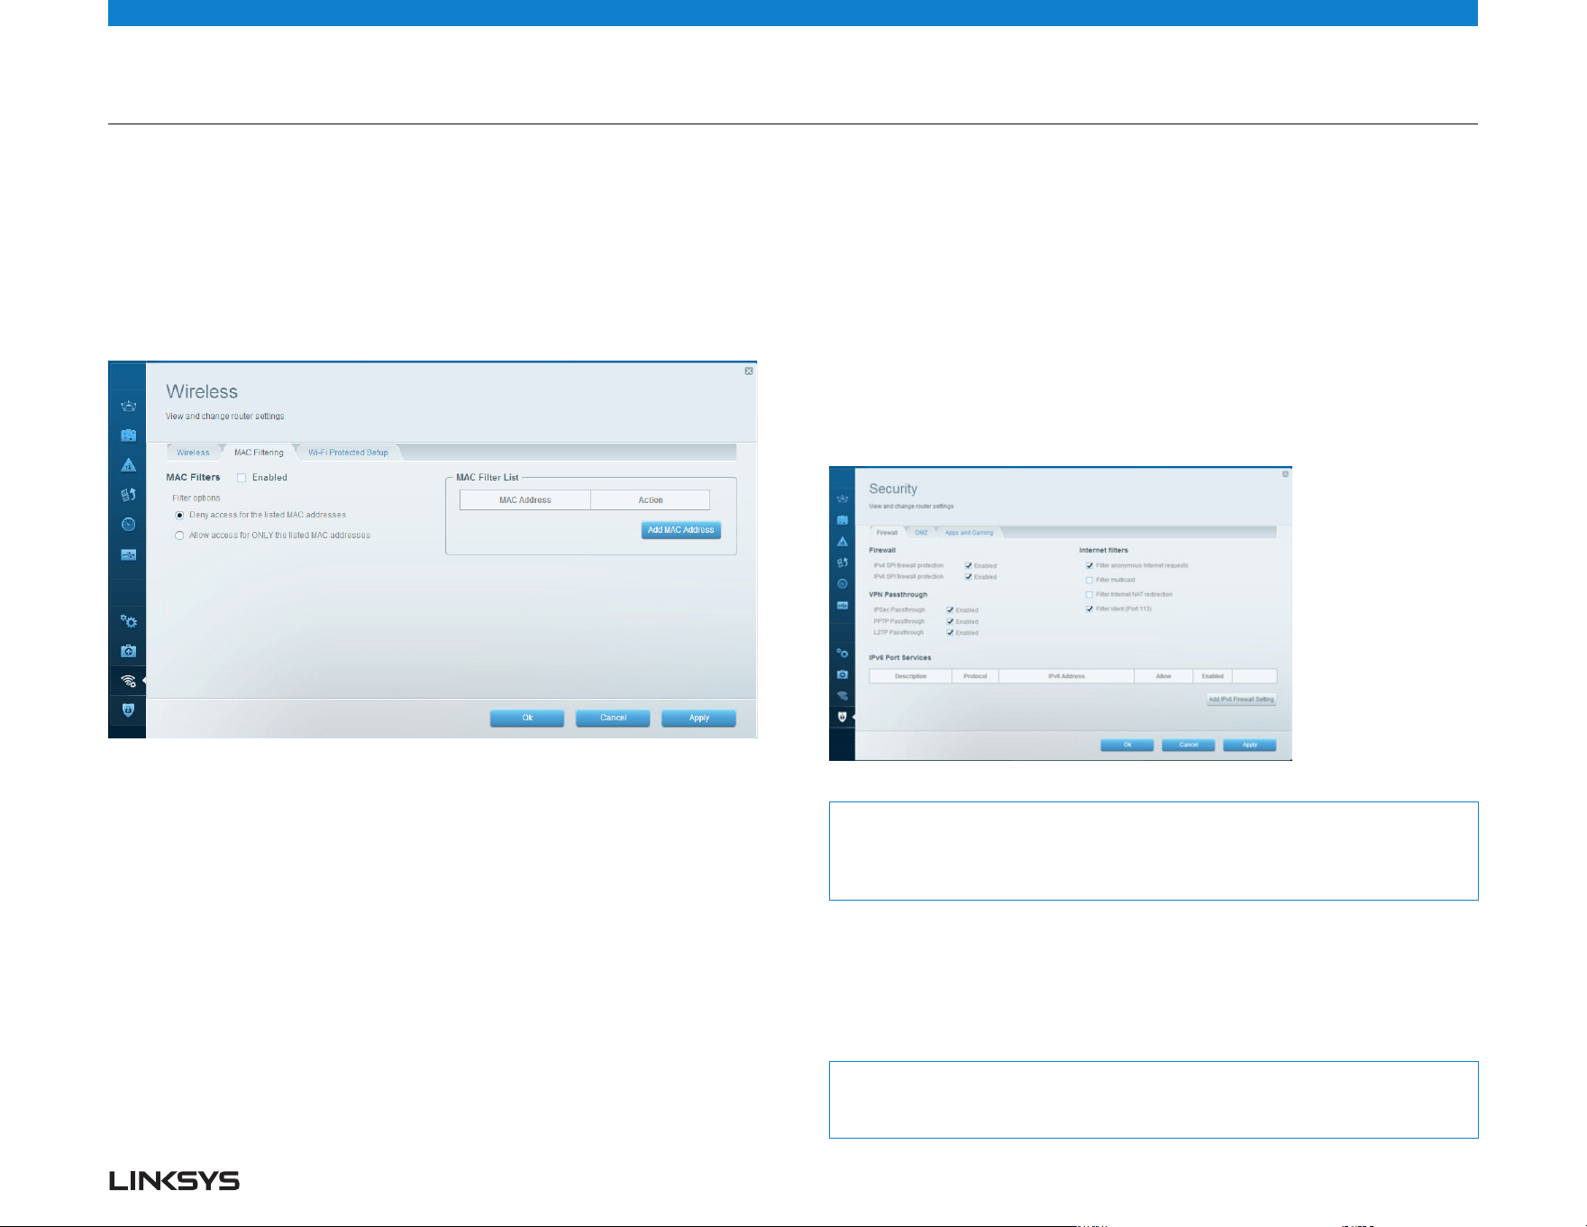This screenshot has width=1587, height=1227.
Task: Check the Filter multicast checkbox
Action: [1090, 581]
